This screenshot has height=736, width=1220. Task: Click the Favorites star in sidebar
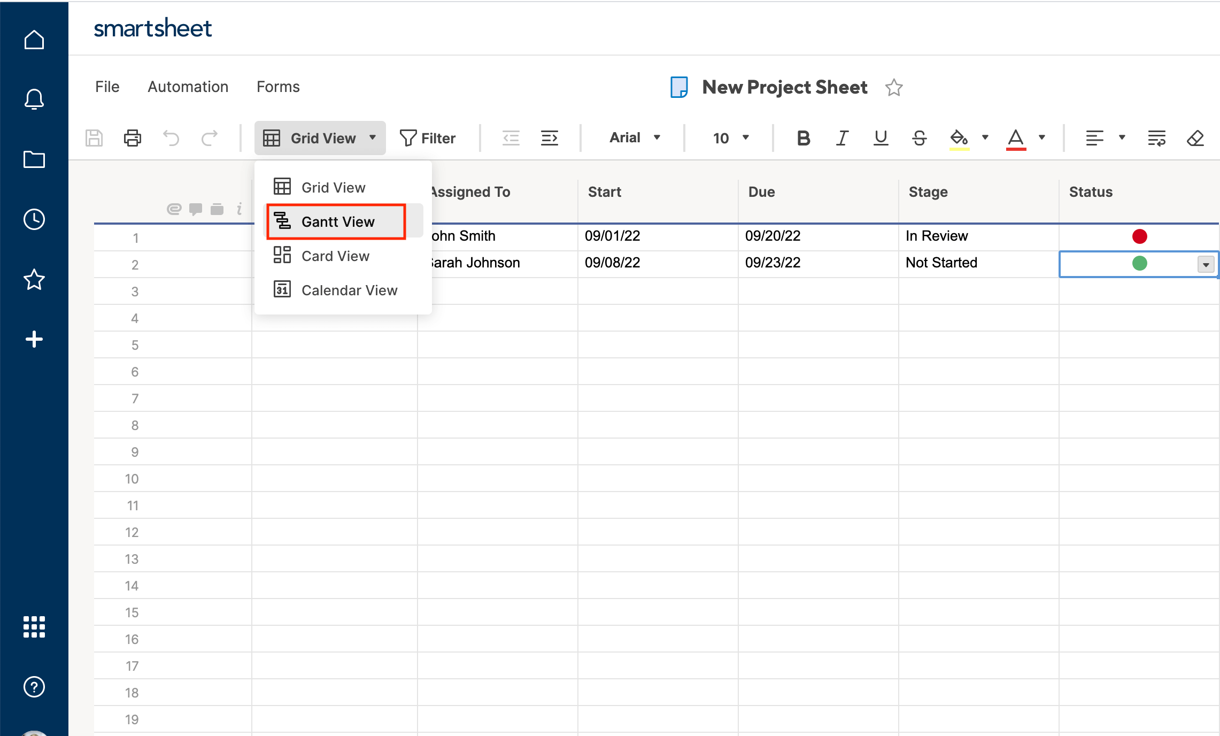[x=34, y=279]
